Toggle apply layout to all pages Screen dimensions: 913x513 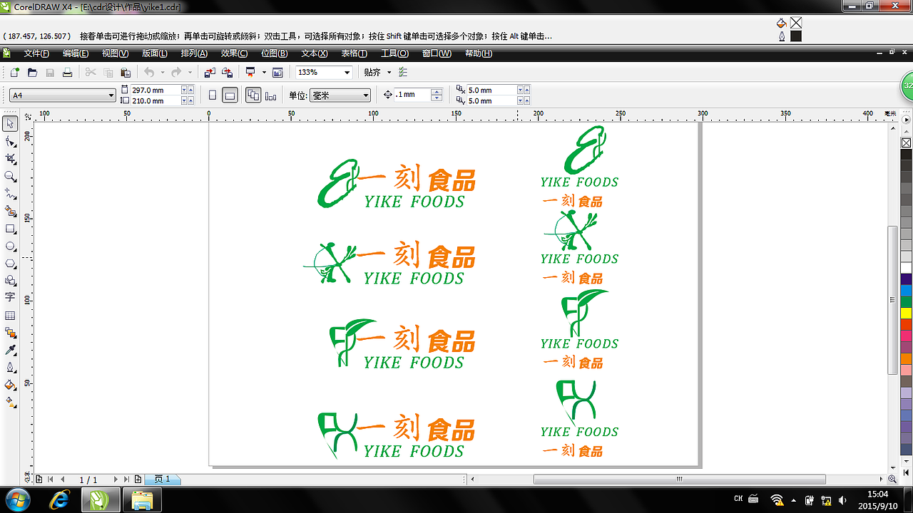click(253, 95)
